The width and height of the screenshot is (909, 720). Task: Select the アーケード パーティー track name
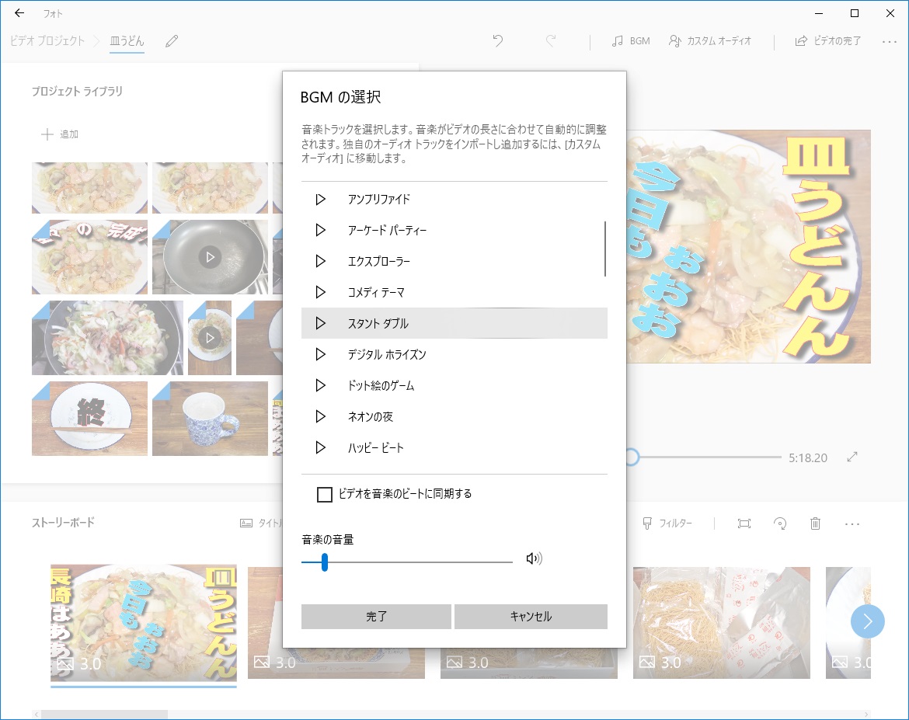tap(387, 230)
